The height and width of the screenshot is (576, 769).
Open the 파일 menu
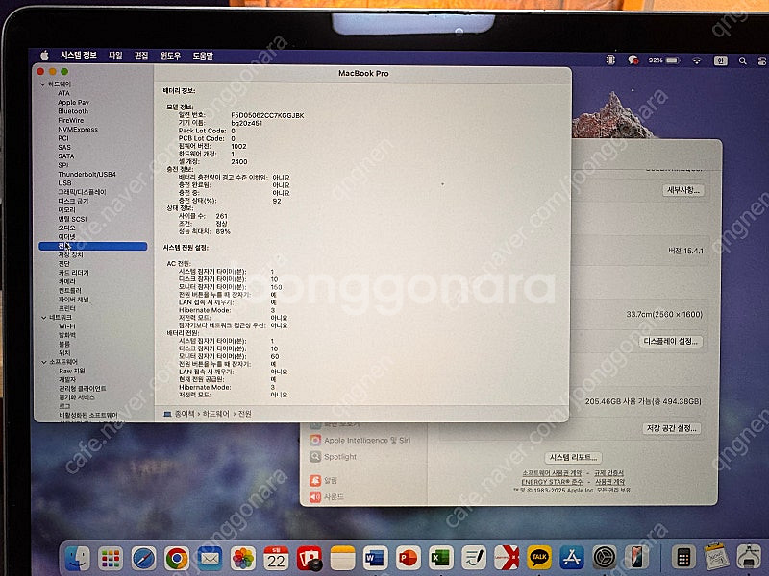pos(115,55)
